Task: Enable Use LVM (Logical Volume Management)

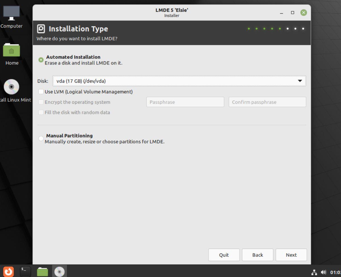Action: point(41,92)
